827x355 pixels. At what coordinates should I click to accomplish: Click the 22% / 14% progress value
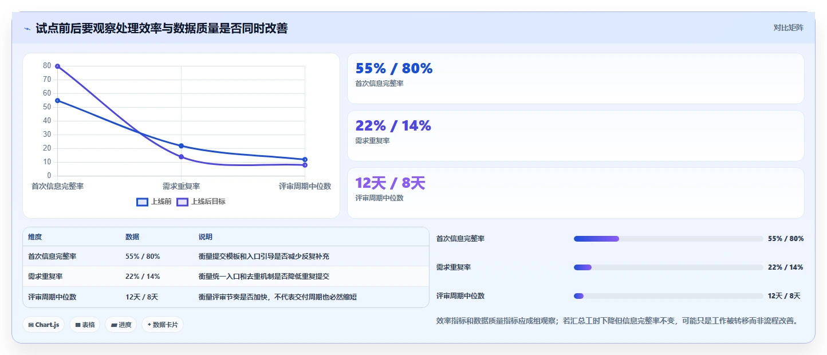point(786,267)
